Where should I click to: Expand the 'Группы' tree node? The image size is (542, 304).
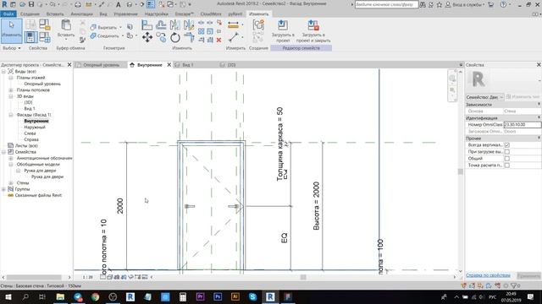3,189
